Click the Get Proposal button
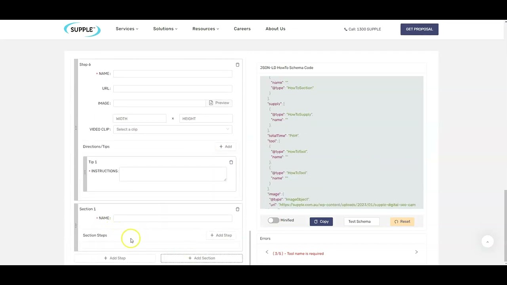The height and width of the screenshot is (285, 507). click(419, 29)
